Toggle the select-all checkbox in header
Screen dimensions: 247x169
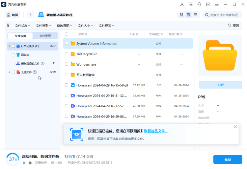(x=67, y=34)
